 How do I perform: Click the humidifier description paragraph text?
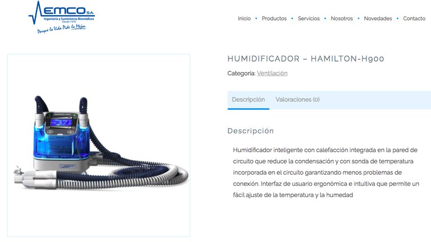326,173
